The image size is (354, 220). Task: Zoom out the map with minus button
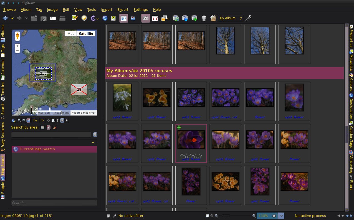point(17,51)
